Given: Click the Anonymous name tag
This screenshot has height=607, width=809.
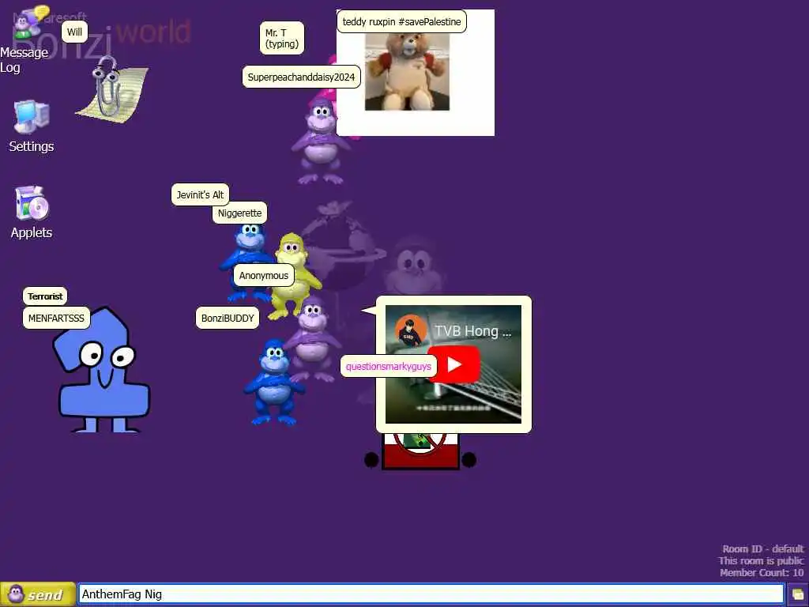Looking at the screenshot, I should tap(264, 275).
